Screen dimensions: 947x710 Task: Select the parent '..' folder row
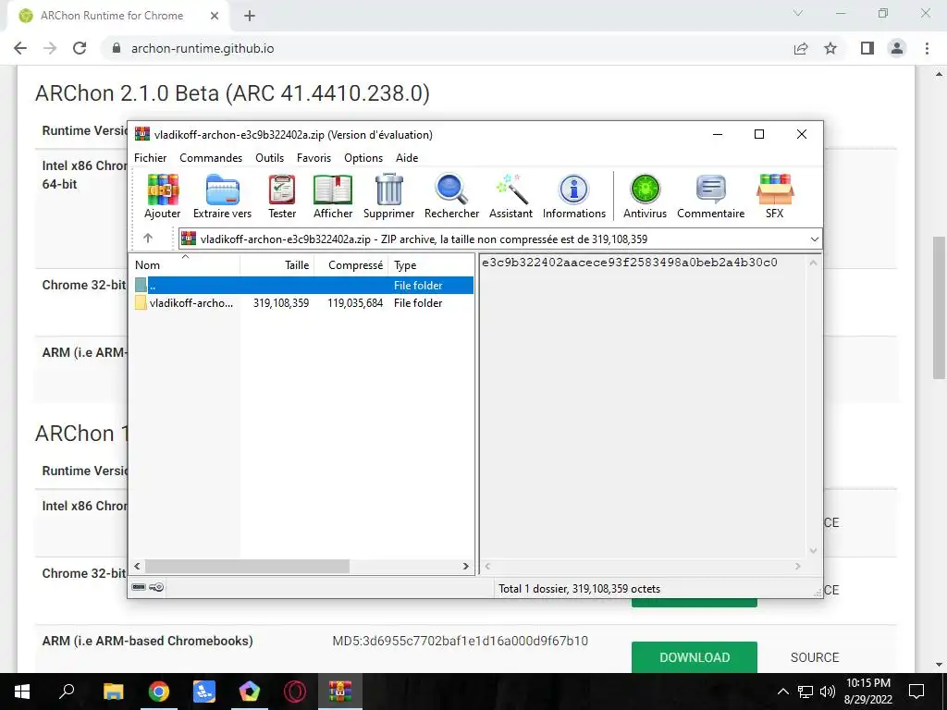tap(302, 285)
